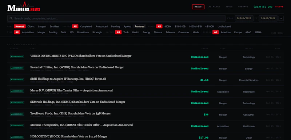
Task: Filter status by Announced
Action: [101, 26]
